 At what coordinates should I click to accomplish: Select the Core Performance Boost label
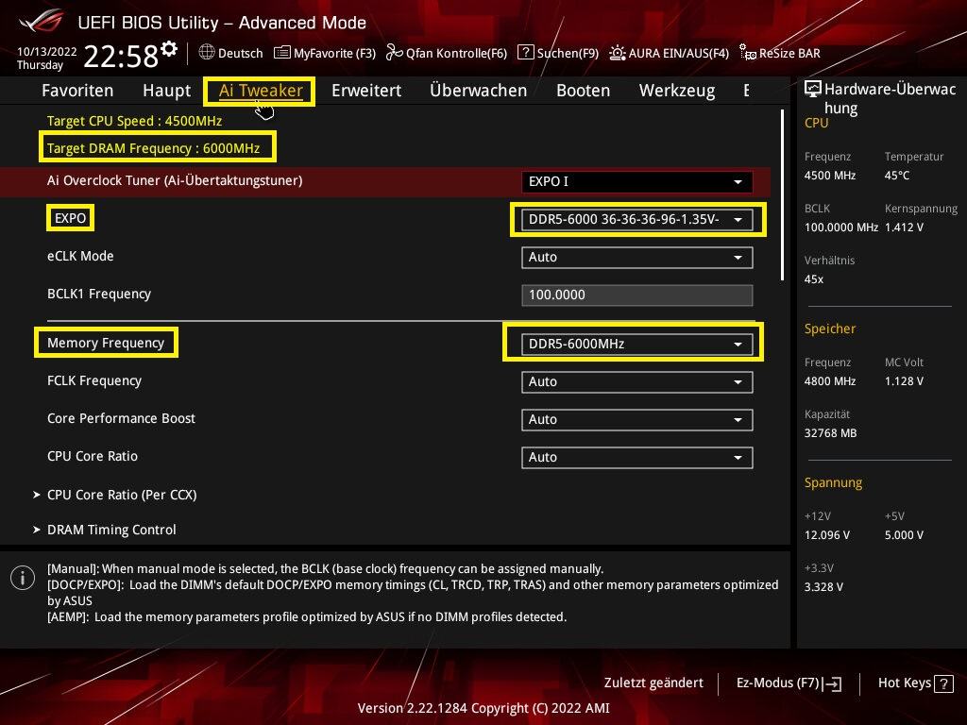click(121, 418)
